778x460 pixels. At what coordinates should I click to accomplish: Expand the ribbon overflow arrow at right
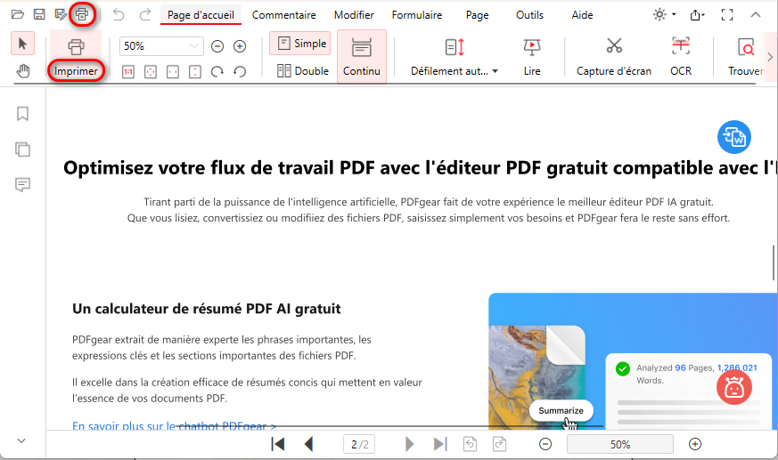tap(770, 56)
